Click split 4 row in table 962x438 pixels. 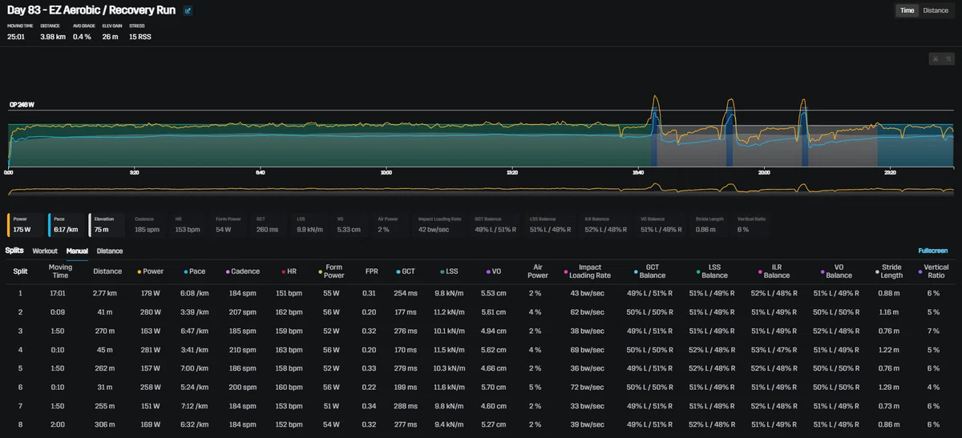(481, 349)
